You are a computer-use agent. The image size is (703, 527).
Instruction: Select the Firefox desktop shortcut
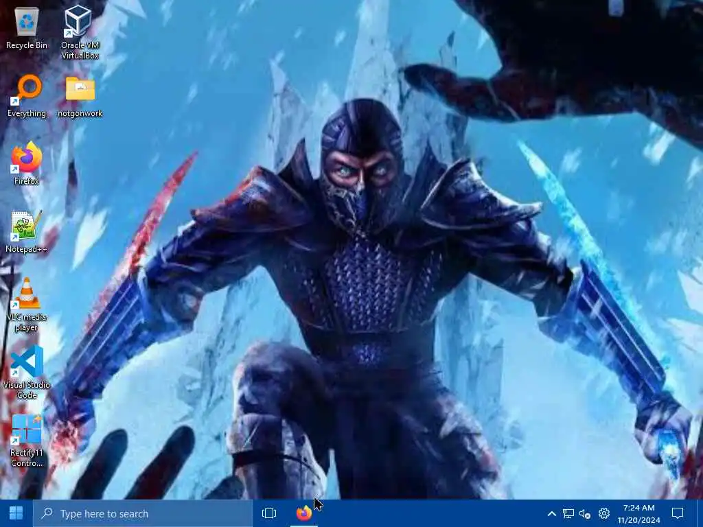pyautogui.click(x=27, y=163)
